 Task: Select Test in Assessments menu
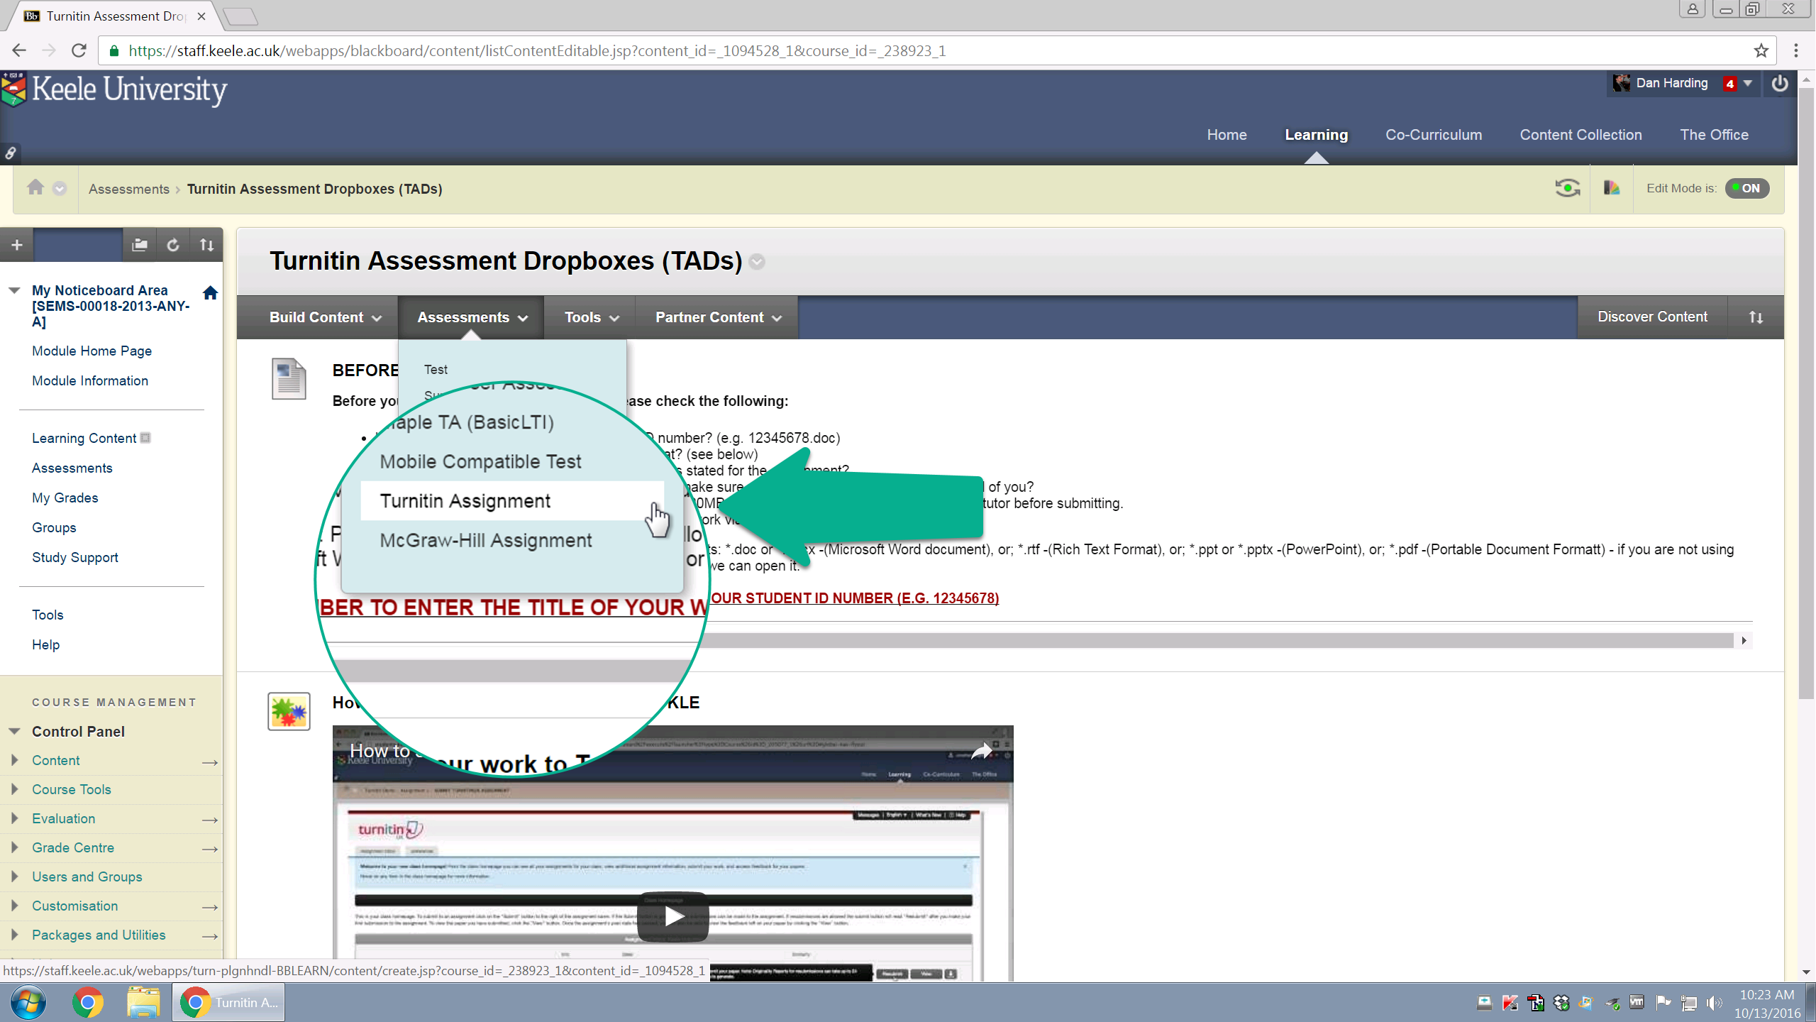[436, 369]
